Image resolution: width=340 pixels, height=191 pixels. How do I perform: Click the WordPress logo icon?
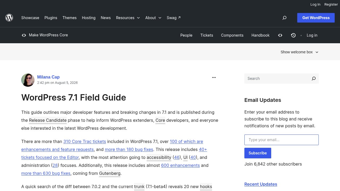pos(9,18)
